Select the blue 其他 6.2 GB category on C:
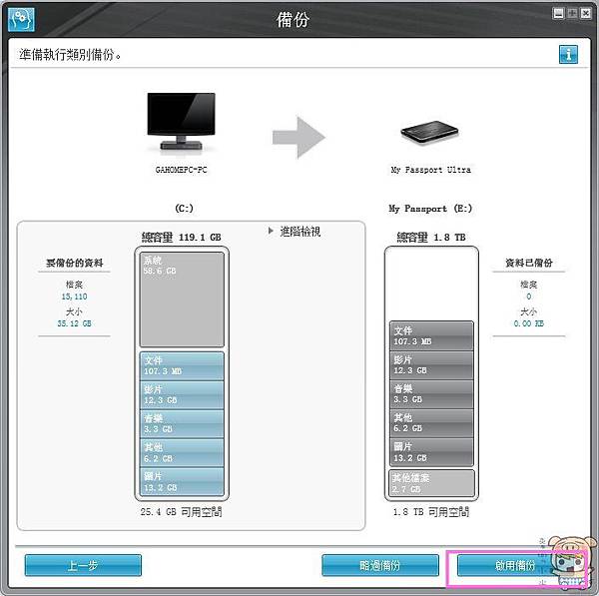Image resolution: width=599 pixels, height=596 pixels. [x=182, y=452]
